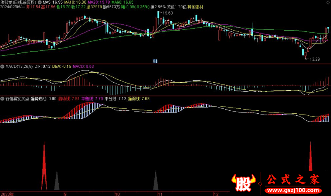
Task: Click the 量32979 volume value
Action: coord(94,7)
